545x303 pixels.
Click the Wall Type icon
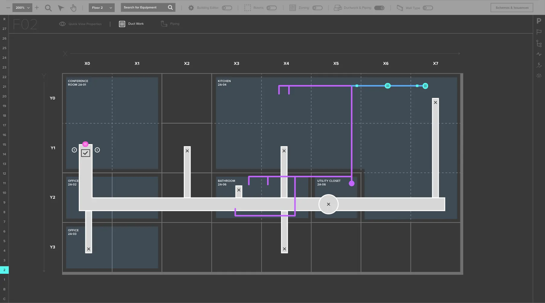[x=400, y=8]
